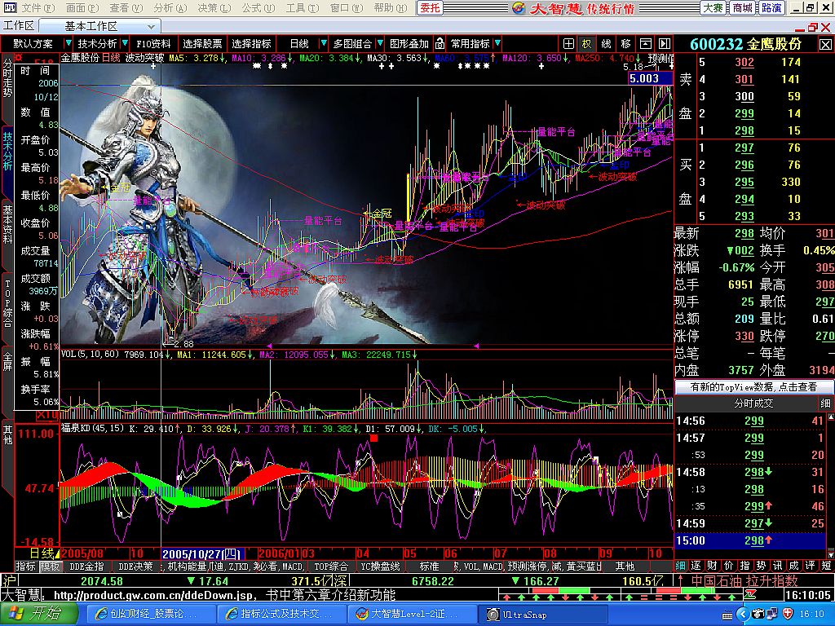Select the DDE金指 template tab
The width and height of the screenshot is (835, 626).
[86, 566]
